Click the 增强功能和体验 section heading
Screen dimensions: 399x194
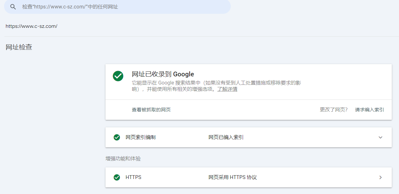coord(123,159)
